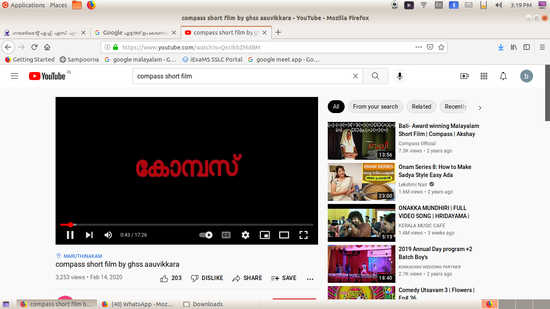Open the YouTube hamburger guide menu

pyautogui.click(x=14, y=76)
